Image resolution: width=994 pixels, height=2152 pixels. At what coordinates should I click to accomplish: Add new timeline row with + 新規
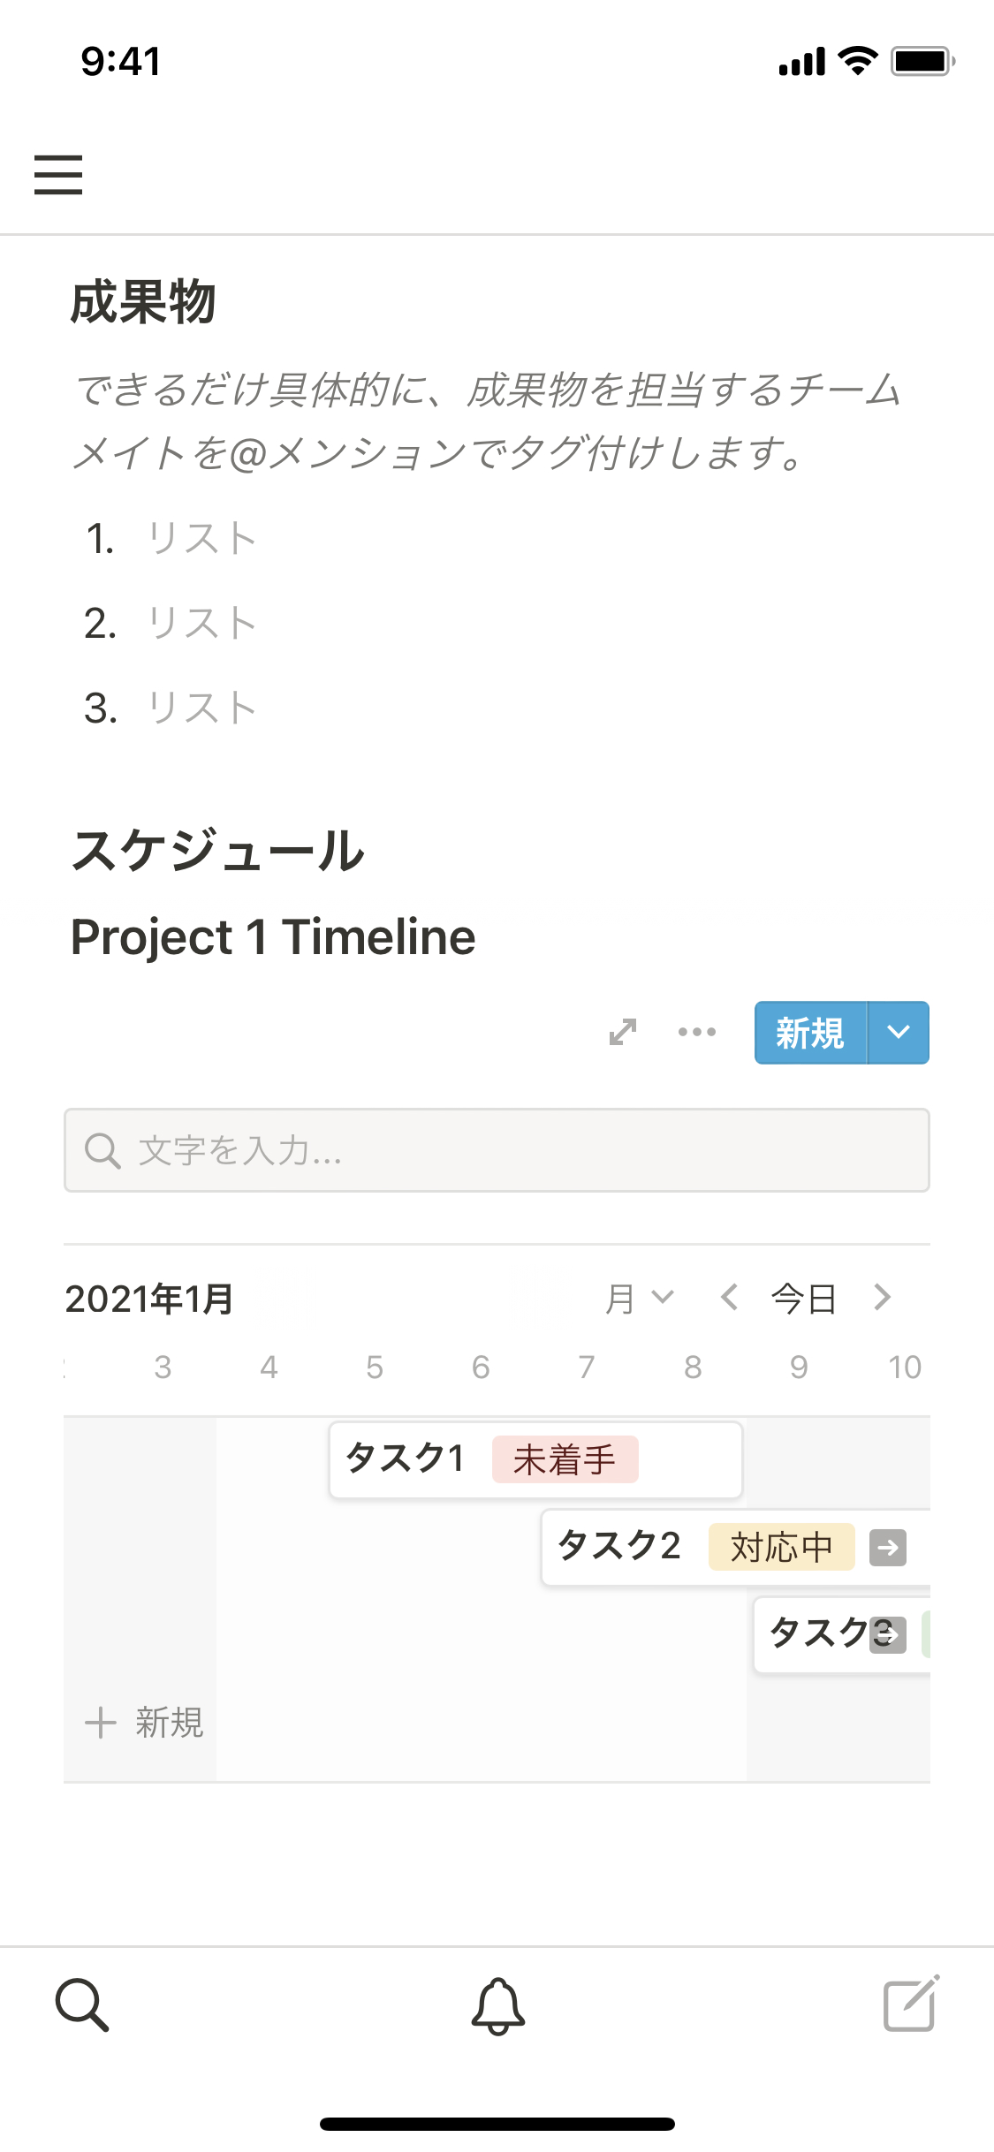pyautogui.click(x=144, y=1722)
